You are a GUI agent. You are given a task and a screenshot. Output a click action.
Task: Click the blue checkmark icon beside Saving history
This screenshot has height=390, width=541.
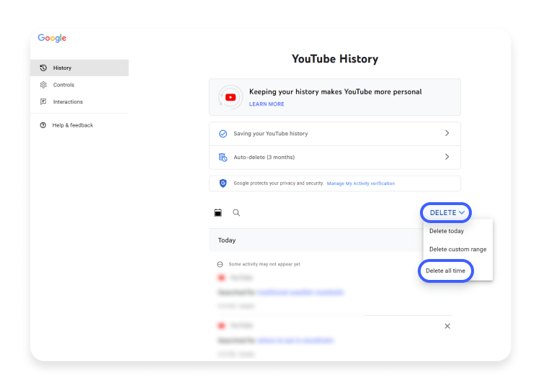coord(223,134)
